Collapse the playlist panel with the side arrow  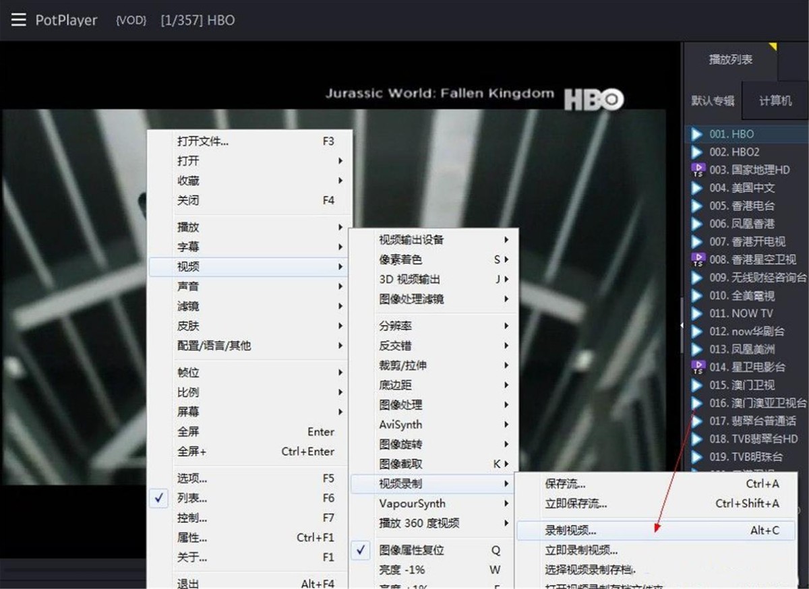[x=682, y=325]
